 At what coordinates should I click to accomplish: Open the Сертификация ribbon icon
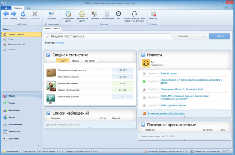[107, 14]
